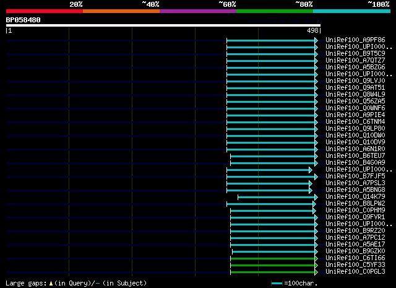
Task: Select the UniRef100_C0PGL3 label
Action: [x=355, y=272]
